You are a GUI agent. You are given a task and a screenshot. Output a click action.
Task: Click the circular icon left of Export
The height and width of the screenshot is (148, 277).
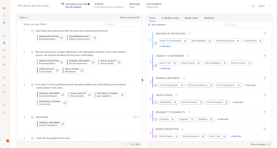253,6
